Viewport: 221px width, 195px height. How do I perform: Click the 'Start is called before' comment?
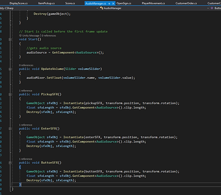[x=63, y=32]
